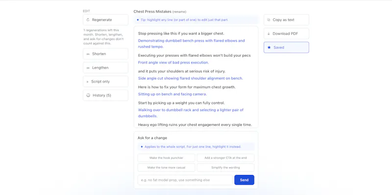Click the History clock icon

(x=88, y=95)
